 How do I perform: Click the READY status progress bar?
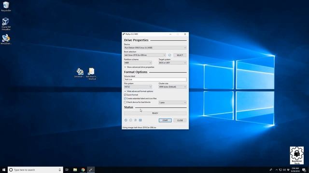tap(155, 113)
